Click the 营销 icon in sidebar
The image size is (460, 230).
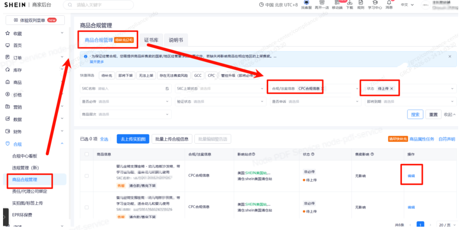[x=8, y=107]
